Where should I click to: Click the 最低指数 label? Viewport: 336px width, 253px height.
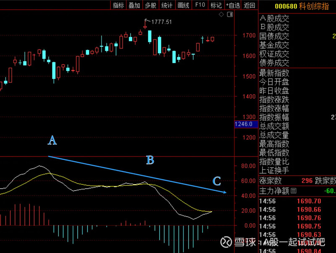[x=274, y=152]
